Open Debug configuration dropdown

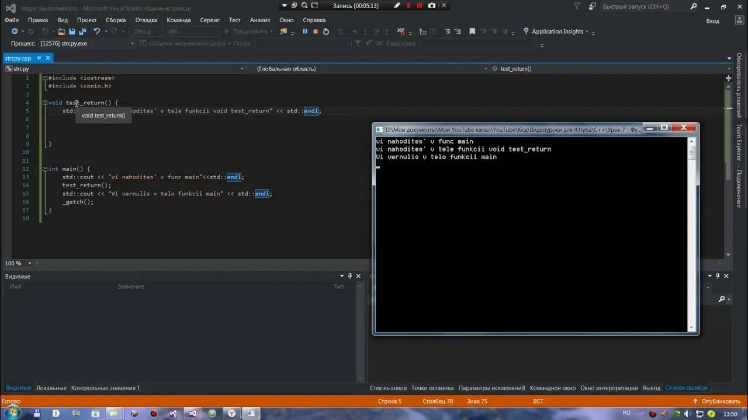147,32
